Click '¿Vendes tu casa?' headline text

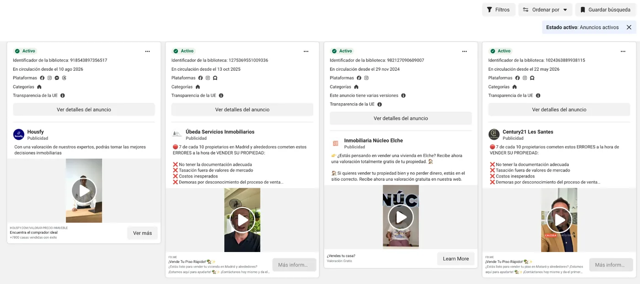[341, 256]
